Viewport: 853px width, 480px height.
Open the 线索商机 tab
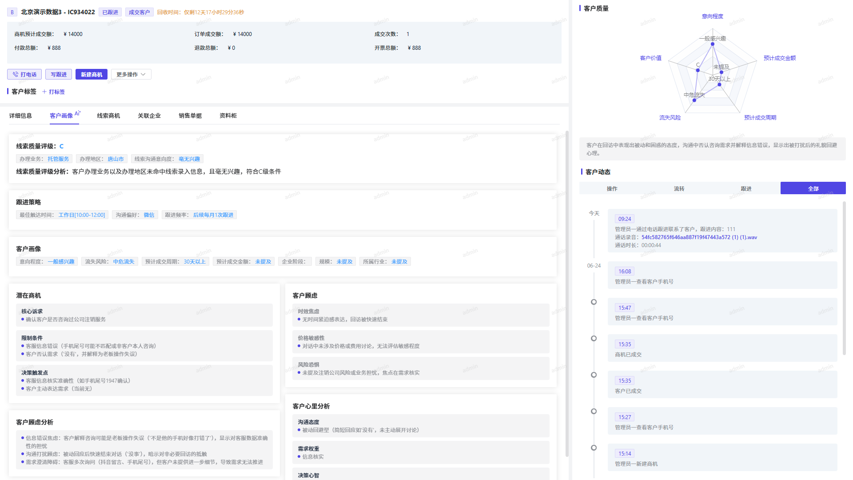pyautogui.click(x=108, y=116)
